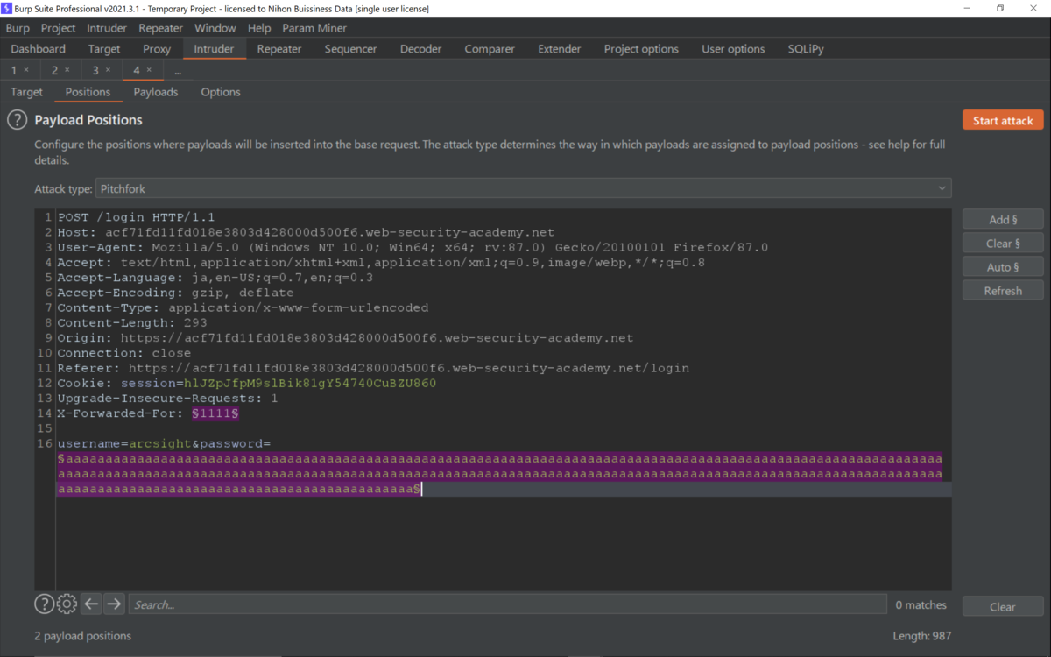Open the Payloads sub-tab

[x=156, y=92]
